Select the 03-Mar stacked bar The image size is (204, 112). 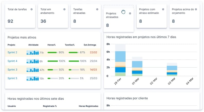coord(172,70)
